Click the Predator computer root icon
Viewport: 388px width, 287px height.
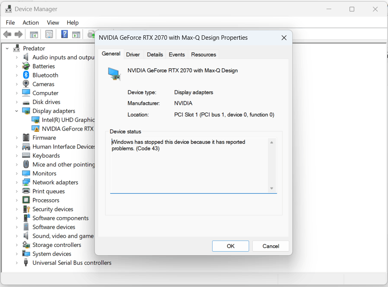tap(16, 48)
